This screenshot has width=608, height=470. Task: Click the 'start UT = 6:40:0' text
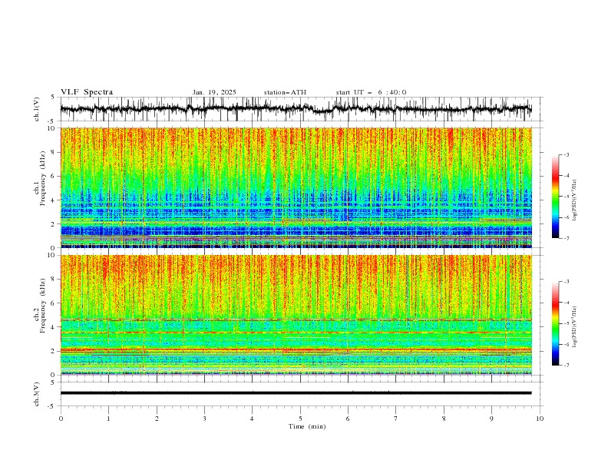click(x=371, y=92)
